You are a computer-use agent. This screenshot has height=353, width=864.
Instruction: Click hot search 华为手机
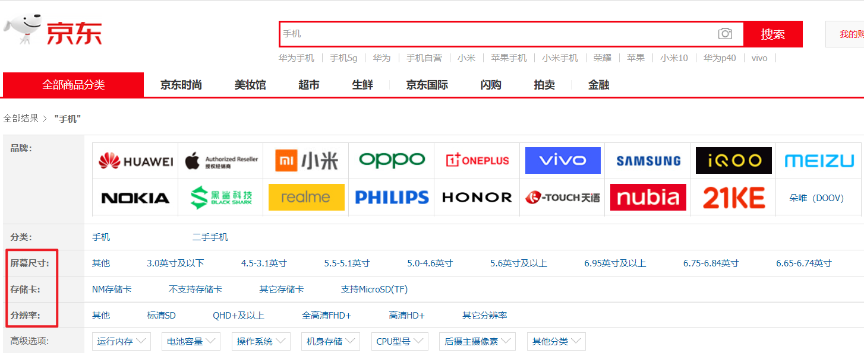coord(297,58)
